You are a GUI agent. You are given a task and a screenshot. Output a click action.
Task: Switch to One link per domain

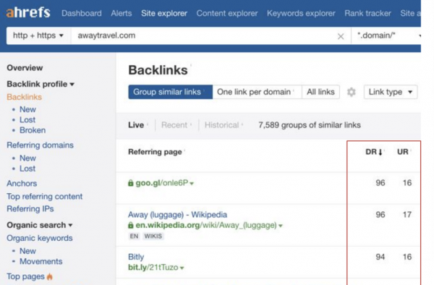tap(257, 92)
